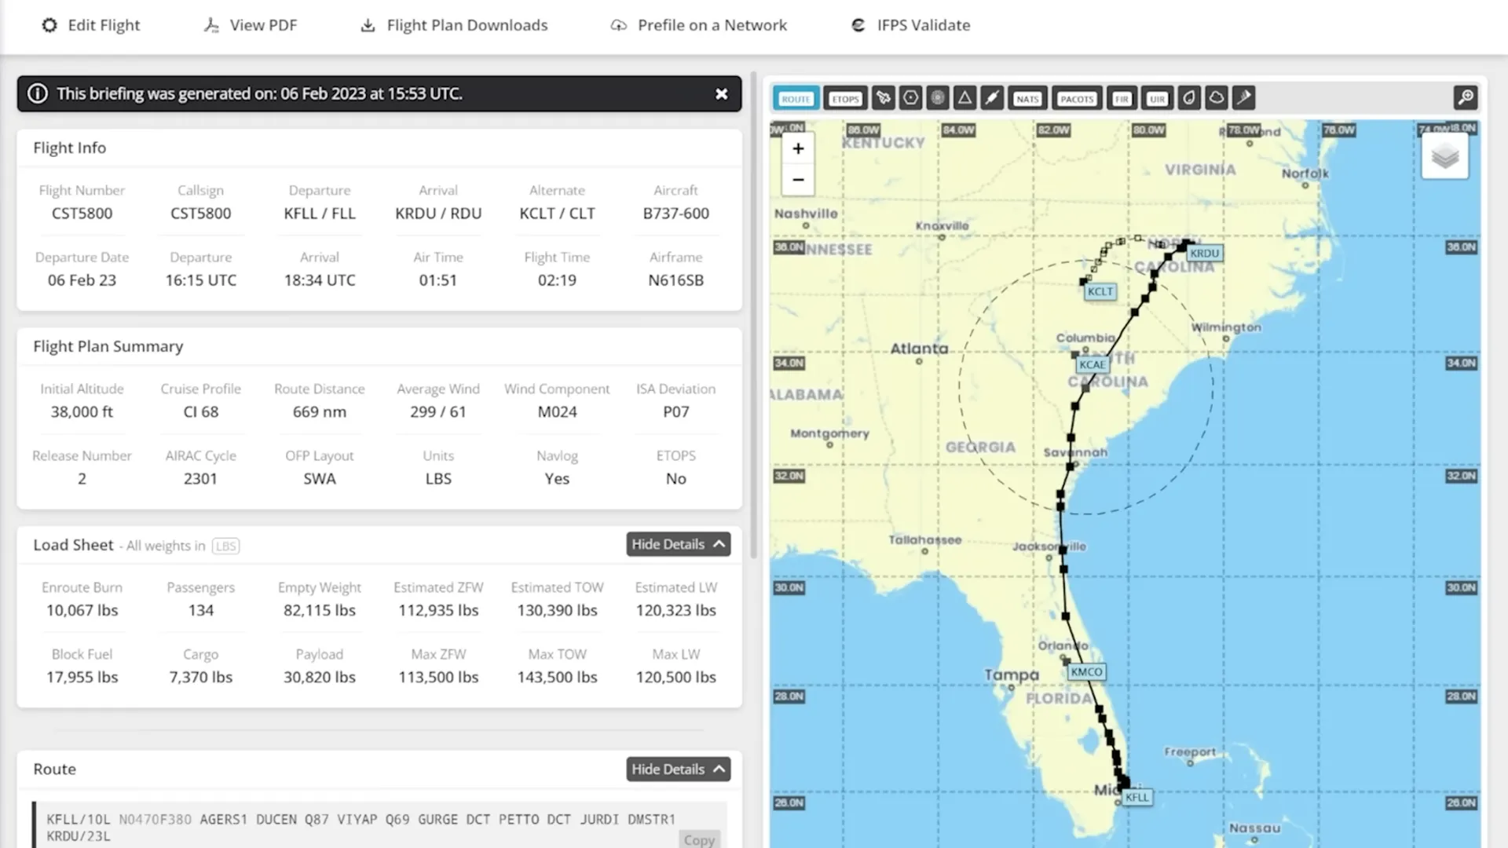1508x848 pixels.
Task: Select the windsock overlay icon on the map toolbar
Action: pyautogui.click(x=1244, y=97)
